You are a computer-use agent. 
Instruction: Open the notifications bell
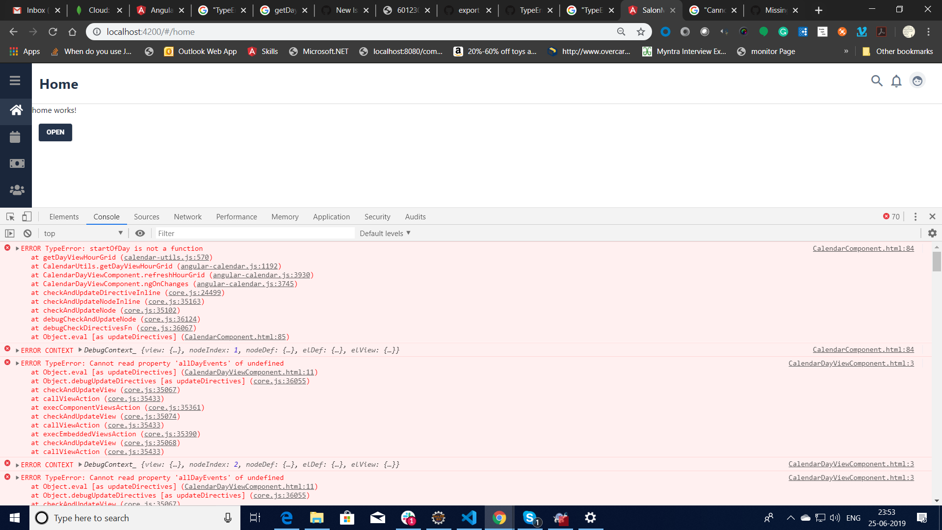click(x=896, y=81)
